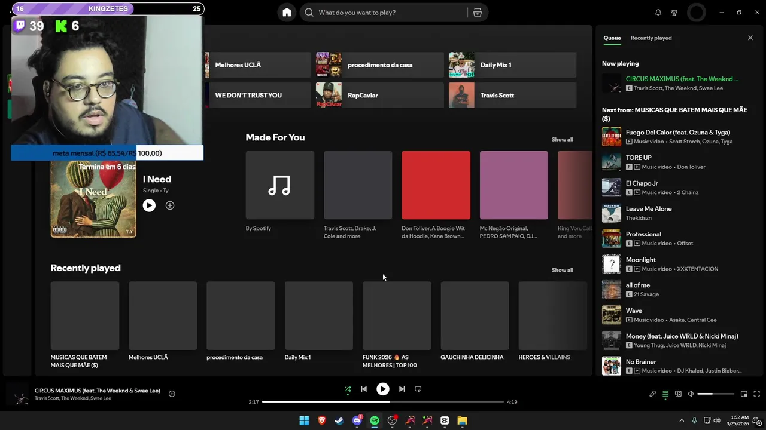The width and height of the screenshot is (766, 430).
Task: Open Brave browser from taskbar
Action: pyautogui.click(x=322, y=420)
